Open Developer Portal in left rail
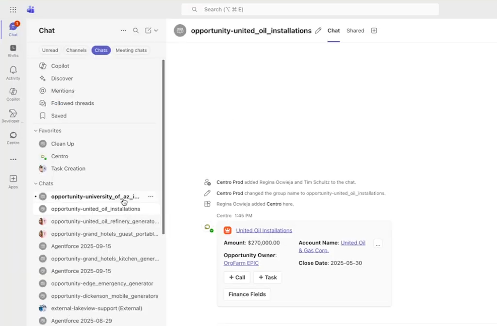497x326 pixels. pyautogui.click(x=13, y=116)
